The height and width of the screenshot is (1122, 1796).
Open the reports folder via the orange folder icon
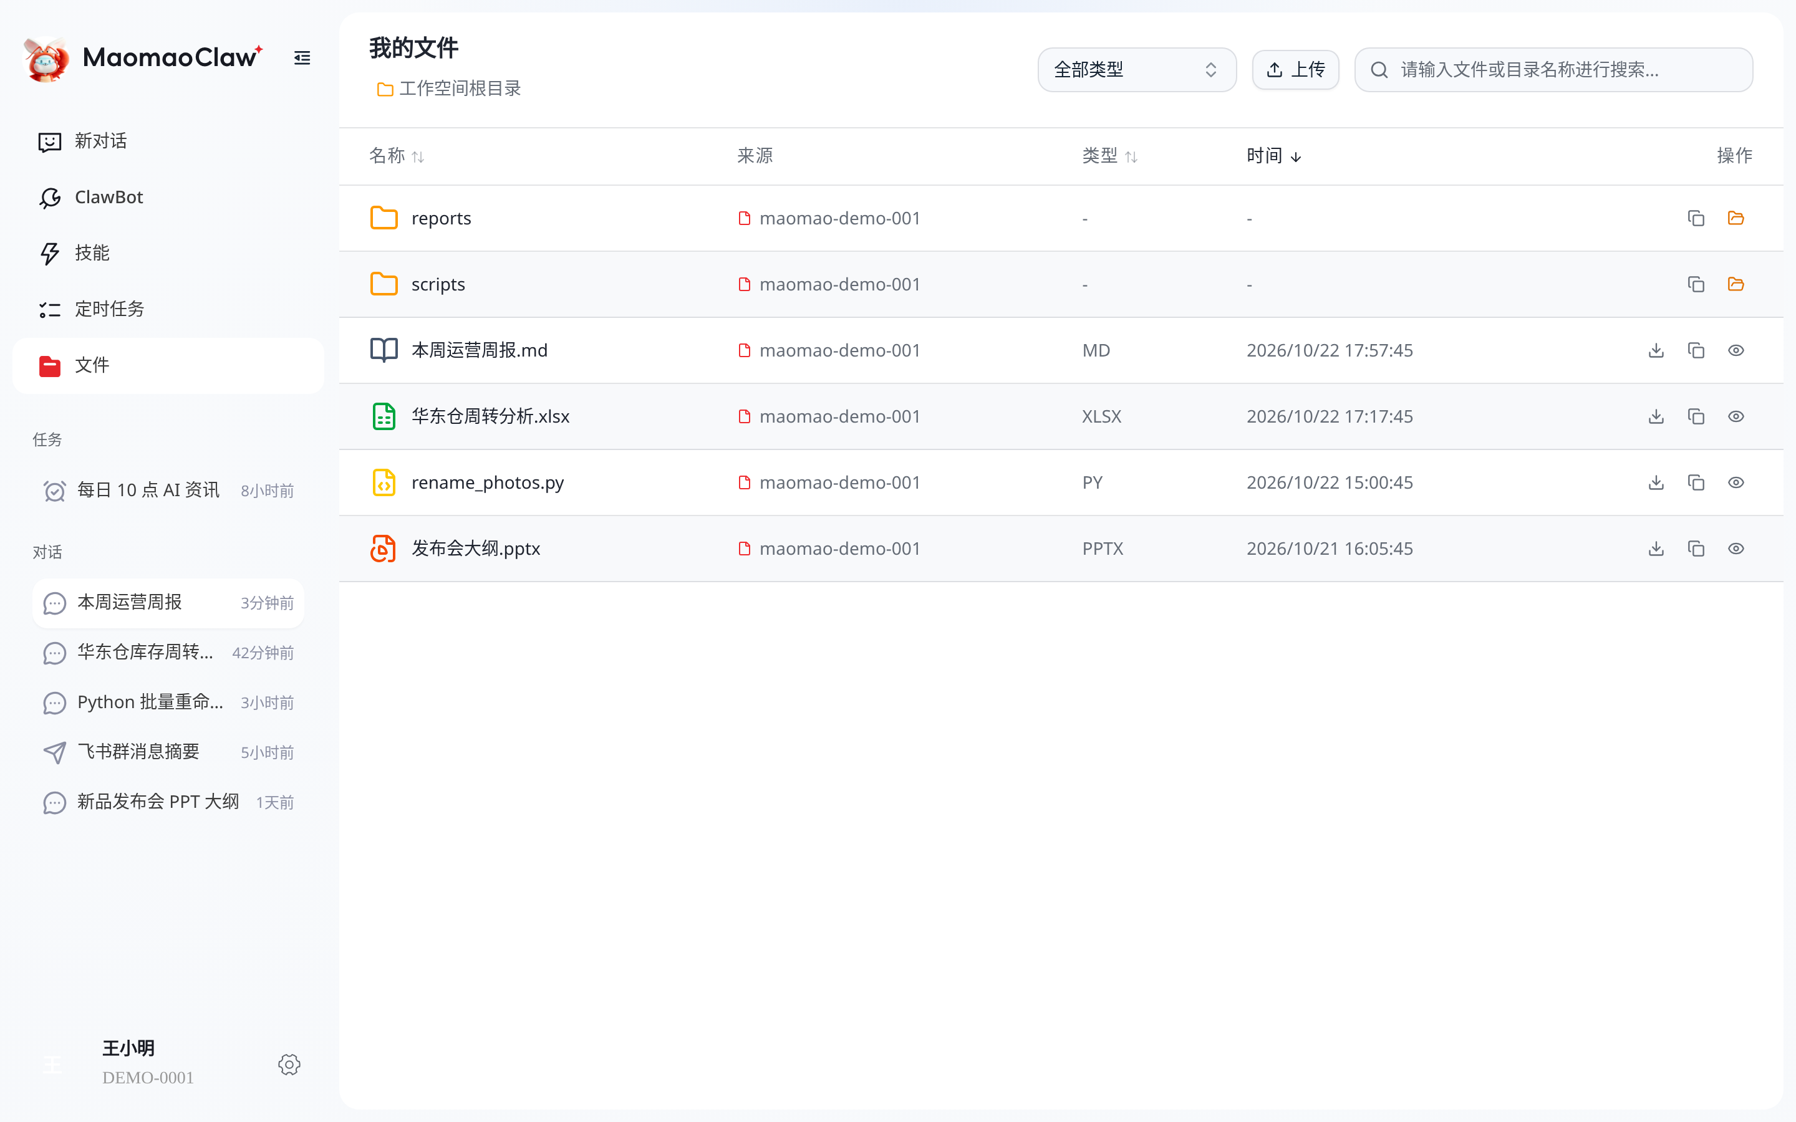pyautogui.click(x=1736, y=218)
